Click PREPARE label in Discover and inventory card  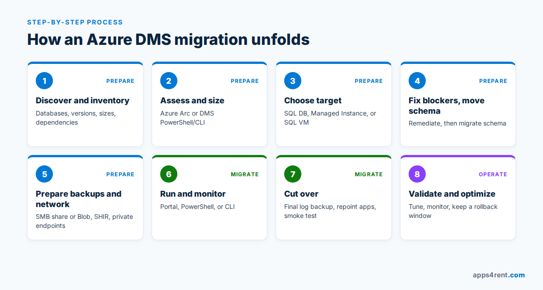120,81
